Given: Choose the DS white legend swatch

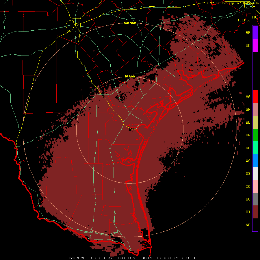Looking at the screenshot, I should coord(255,173).
